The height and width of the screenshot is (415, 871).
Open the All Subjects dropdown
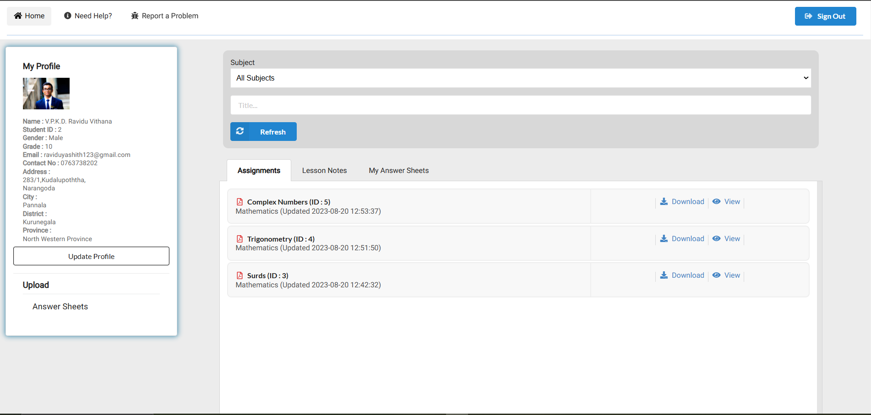520,78
